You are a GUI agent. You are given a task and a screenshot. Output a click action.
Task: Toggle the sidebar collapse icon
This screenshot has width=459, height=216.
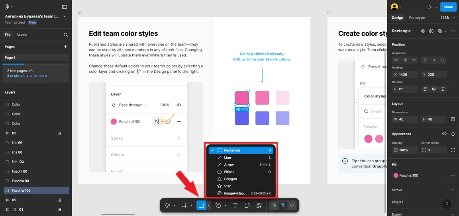coord(65,7)
